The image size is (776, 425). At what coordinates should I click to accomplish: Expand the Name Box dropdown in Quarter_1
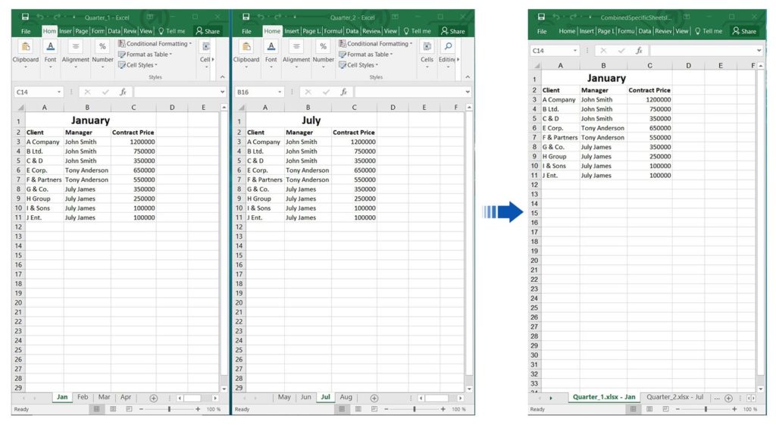pos(63,92)
